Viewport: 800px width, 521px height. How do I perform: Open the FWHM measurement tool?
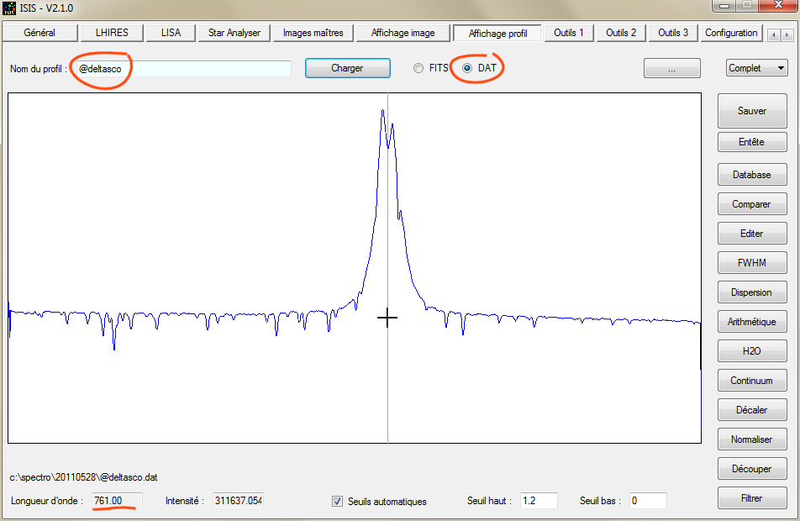click(751, 263)
